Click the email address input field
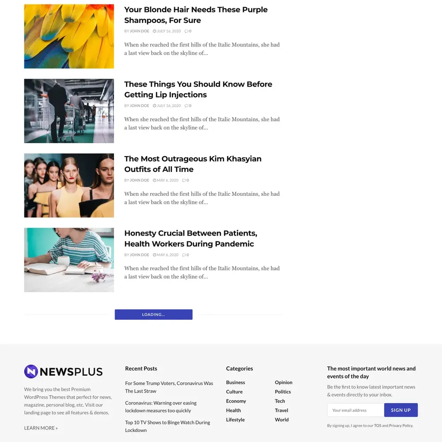 [356, 410]
